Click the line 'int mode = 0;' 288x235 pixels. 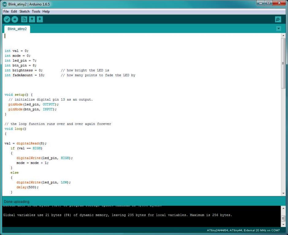tap(17, 56)
